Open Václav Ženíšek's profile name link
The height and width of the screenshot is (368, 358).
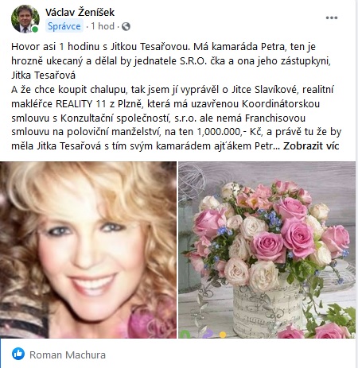(80, 12)
